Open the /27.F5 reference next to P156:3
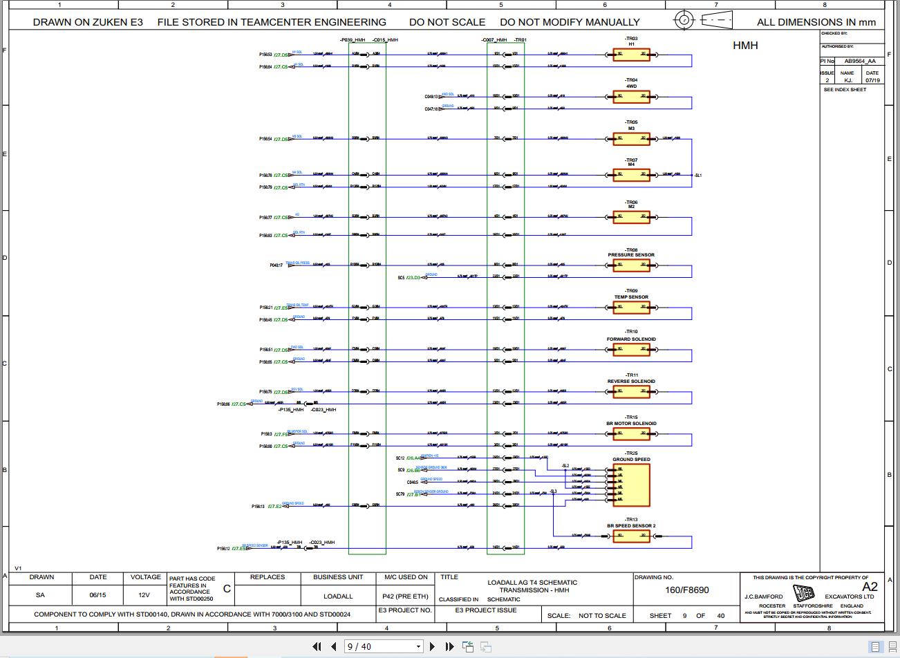The height and width of the screenshot is (658, 900). [x=281, y=434]
